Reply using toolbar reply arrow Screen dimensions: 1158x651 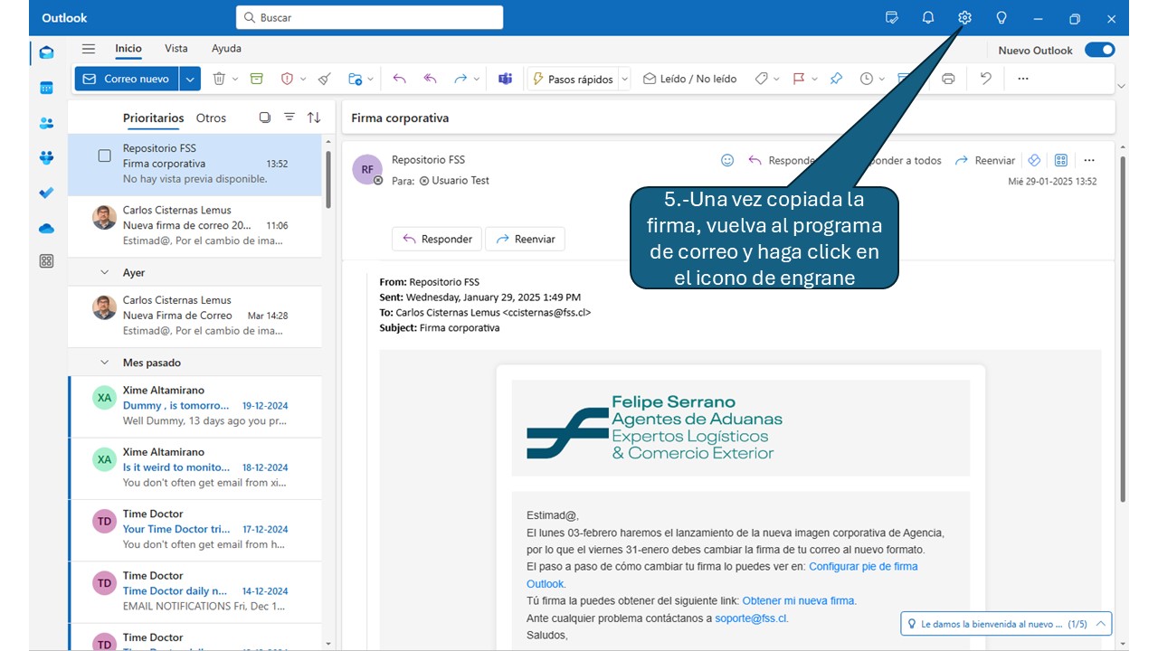(x=400, y=79)
